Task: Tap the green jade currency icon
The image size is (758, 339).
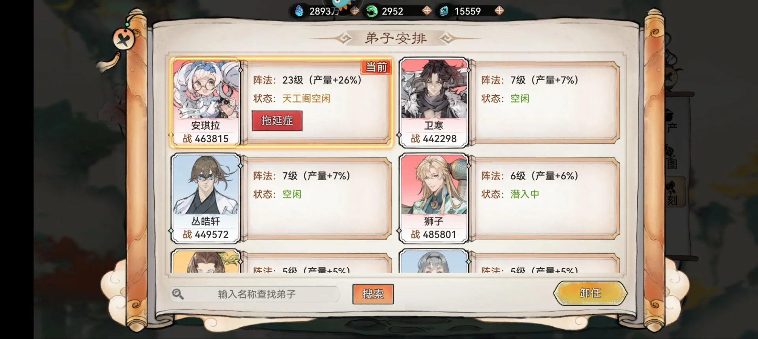Action: 371,11
